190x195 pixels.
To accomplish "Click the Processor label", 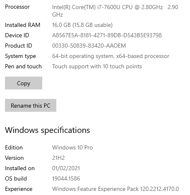I will [17, 7].
